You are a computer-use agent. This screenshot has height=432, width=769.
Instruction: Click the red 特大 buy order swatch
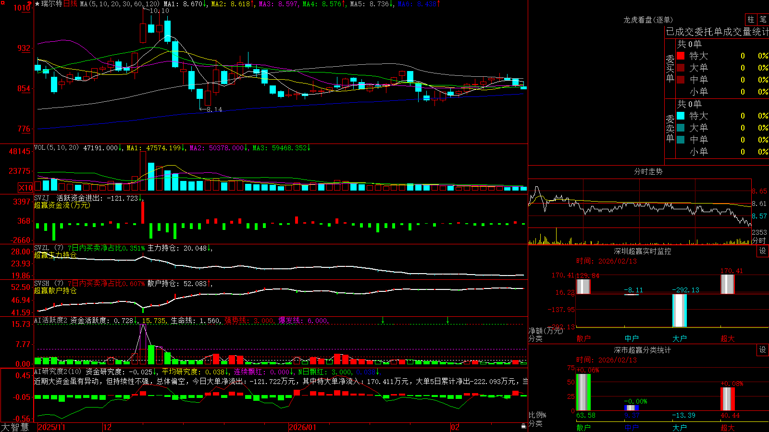pos(681,56)
